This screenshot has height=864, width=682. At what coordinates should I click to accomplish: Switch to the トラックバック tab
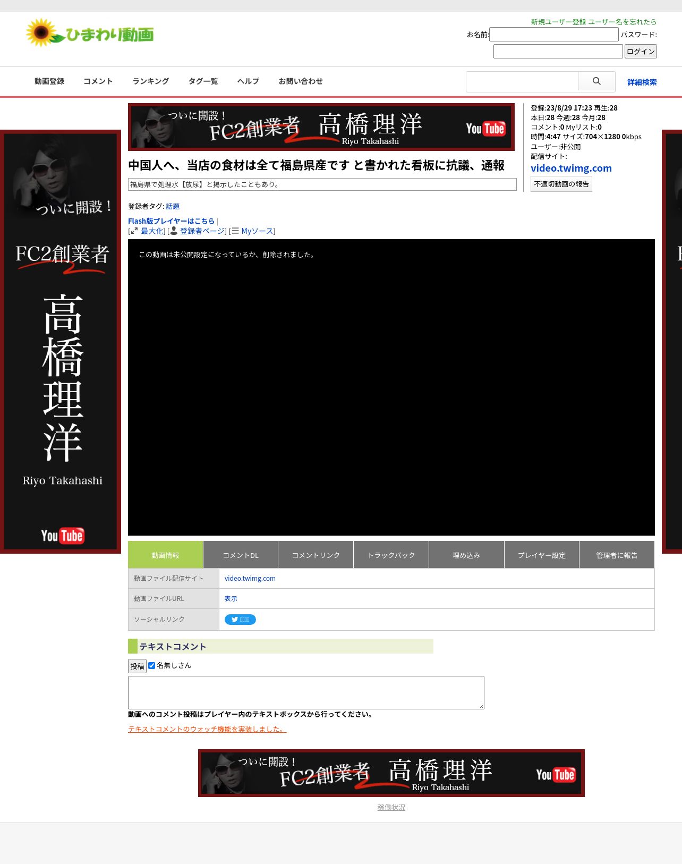click(x=391, y=555)
